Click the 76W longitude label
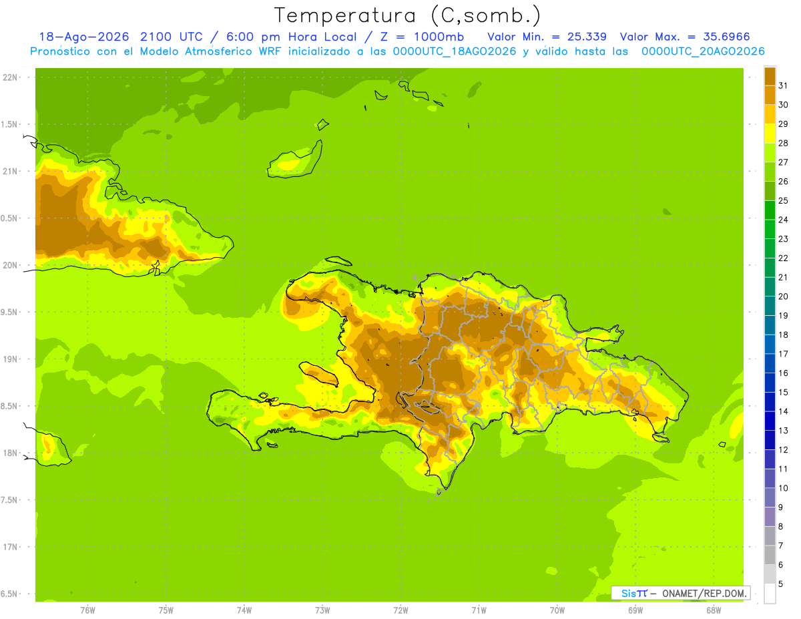This screenshot has width=801, height=619. pyautogui.click(x=87, y=610)
